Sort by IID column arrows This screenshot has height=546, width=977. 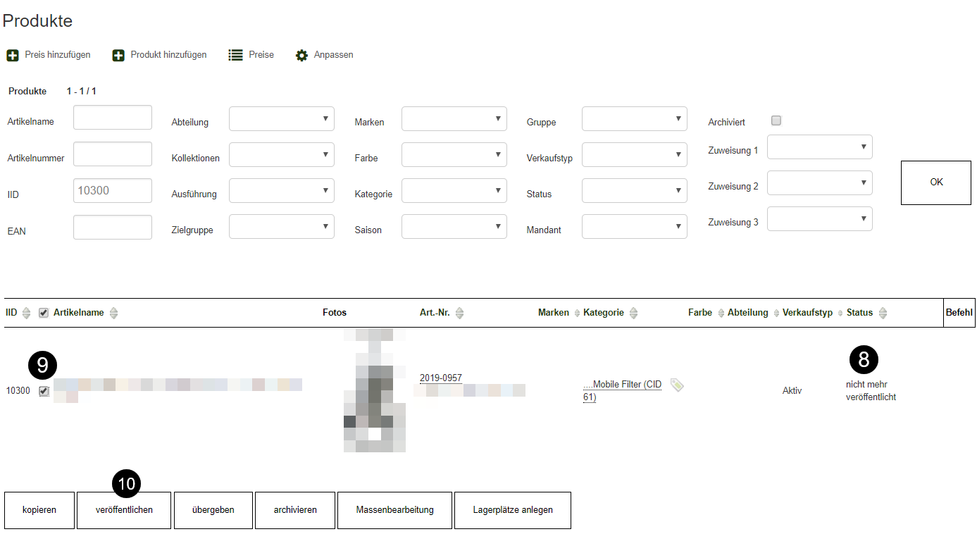[27, 313]
